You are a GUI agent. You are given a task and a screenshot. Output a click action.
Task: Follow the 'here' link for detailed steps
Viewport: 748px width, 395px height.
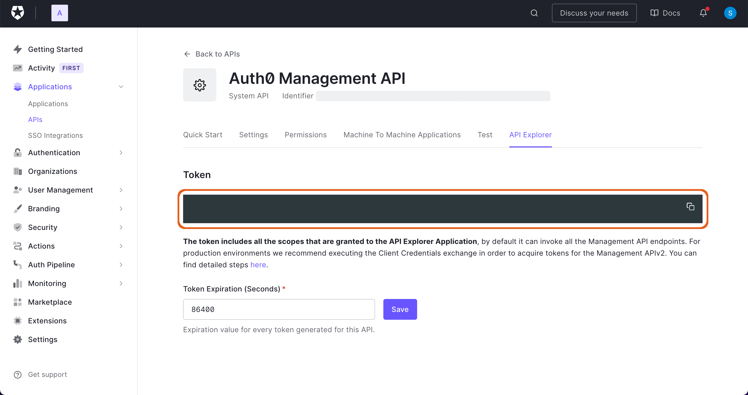coord(258,265)
